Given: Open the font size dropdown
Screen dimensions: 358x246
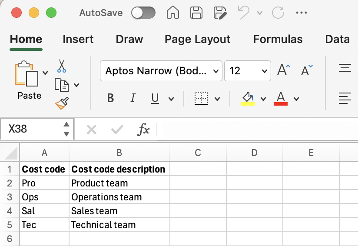Looking at the screenshot, I should pyautogui.click(x=264, y=71).
